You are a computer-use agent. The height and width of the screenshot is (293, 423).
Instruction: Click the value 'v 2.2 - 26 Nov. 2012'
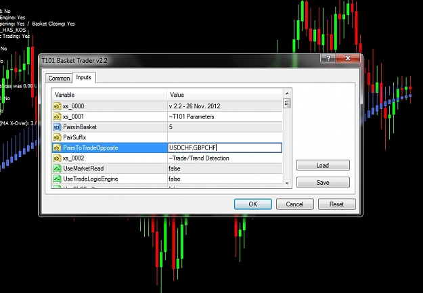[194, 106]
